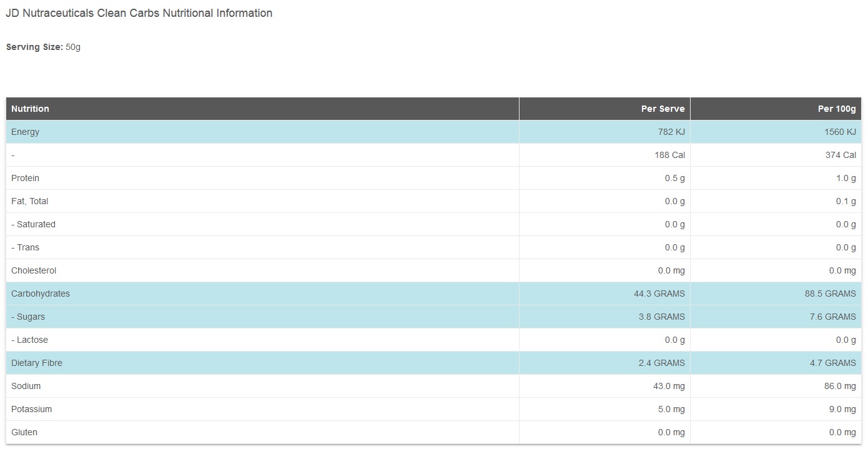This screenshot has height=454, width=868.
Task: Click the 374 Cal value
Action: (x=841, y=155)
